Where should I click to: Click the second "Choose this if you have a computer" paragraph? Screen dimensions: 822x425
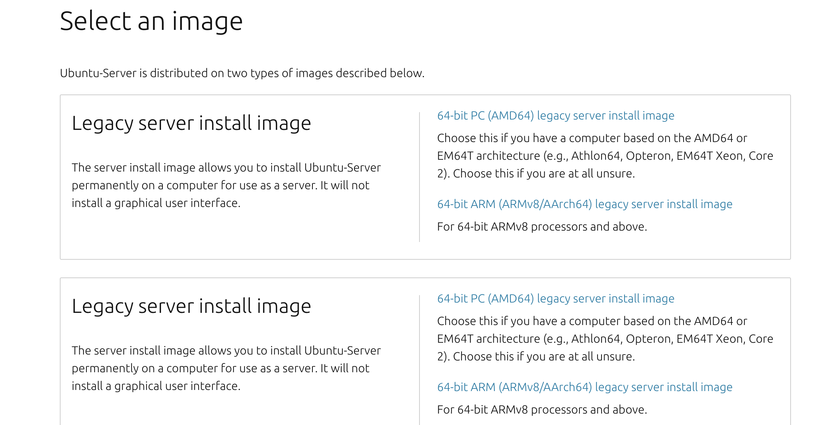[x=605, y=339]
